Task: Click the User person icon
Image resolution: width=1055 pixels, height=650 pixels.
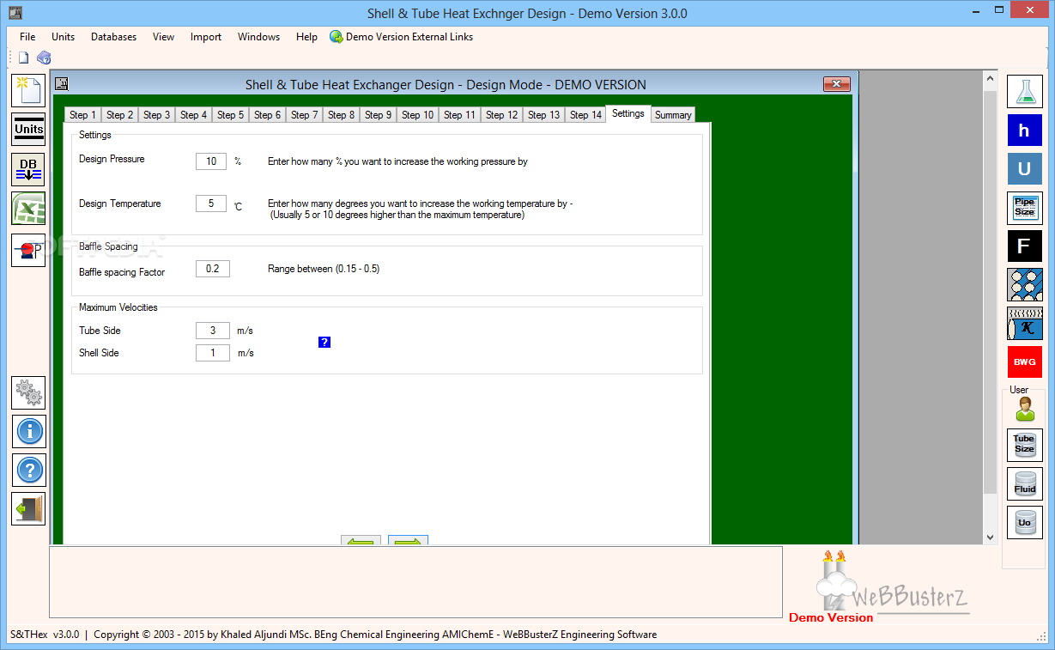Action: tap(1025, 410)
